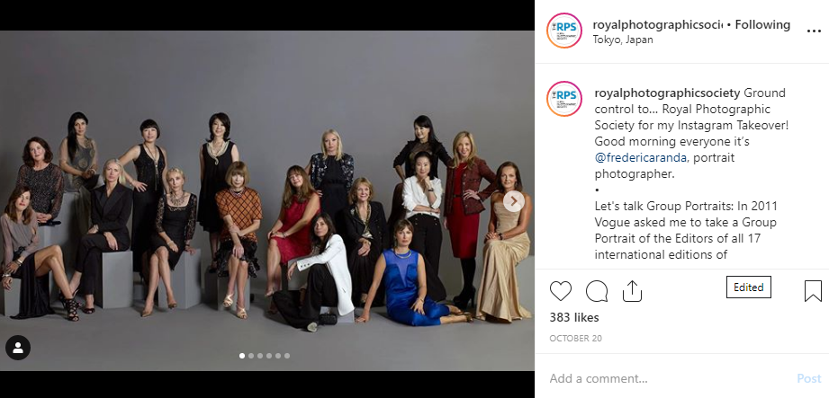The width and height of the screenshot is (829, 398).
Task: Click the caption username royalphotographicsociety
Action: (x=667, y=93)
